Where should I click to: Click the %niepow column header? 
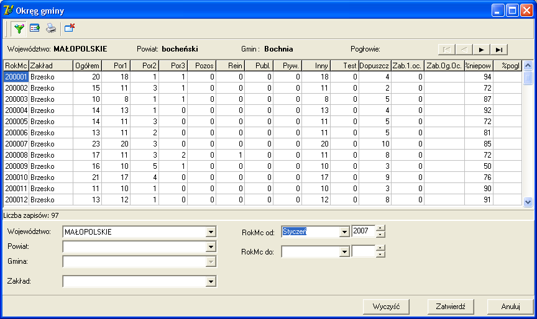coord(479,66)
